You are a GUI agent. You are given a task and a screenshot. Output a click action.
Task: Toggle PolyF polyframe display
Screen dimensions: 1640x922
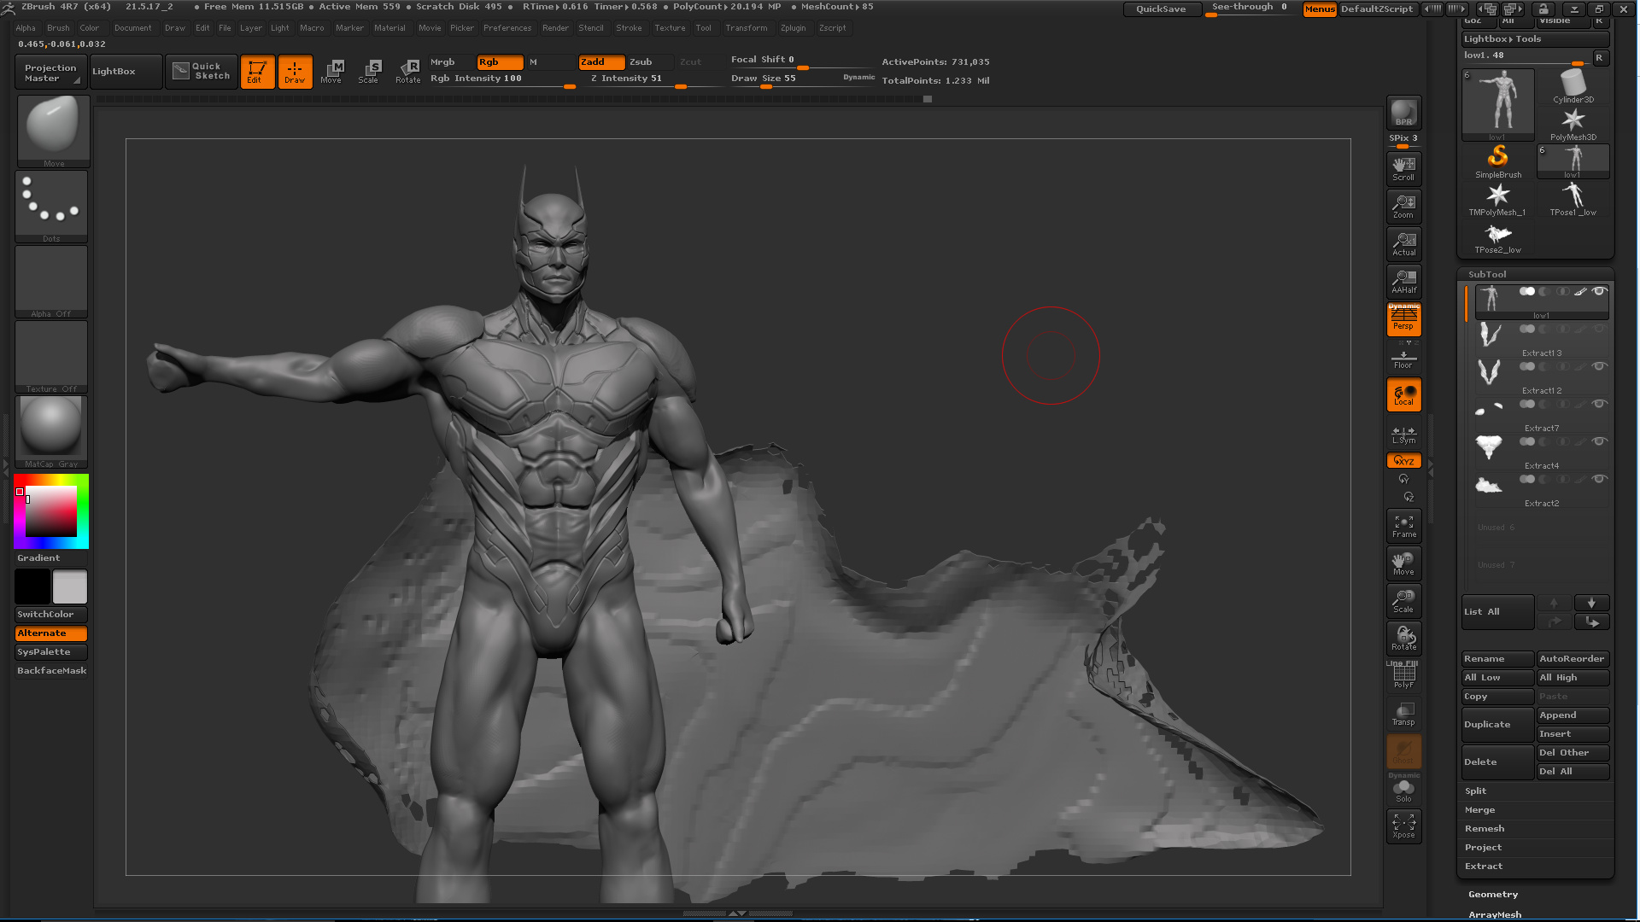pos(1403,676)
